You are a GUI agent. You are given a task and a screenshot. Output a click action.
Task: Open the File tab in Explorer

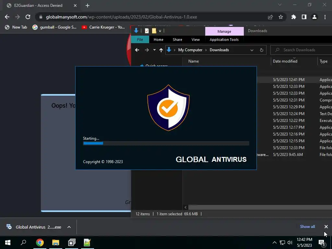point(140,40)
